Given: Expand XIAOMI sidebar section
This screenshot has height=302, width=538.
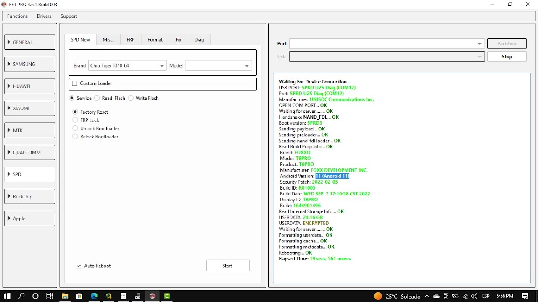Looking at the screenshot, I should [x=30, y=108].
